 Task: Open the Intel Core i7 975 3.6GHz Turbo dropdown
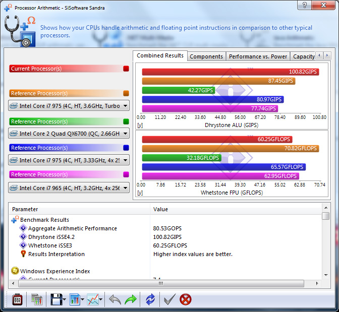click(69, 106)
